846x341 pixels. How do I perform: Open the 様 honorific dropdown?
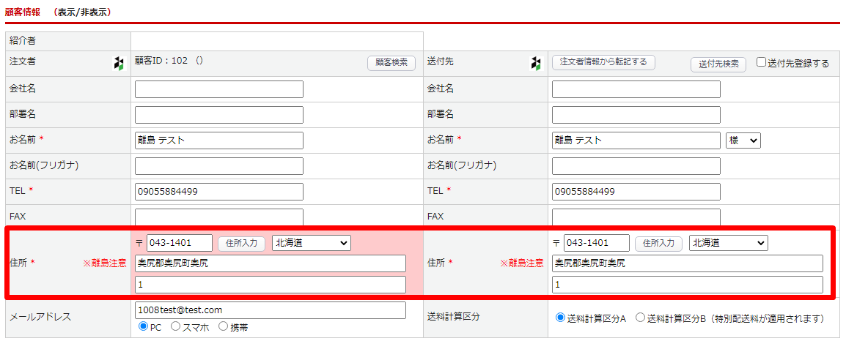coord(743,140)
